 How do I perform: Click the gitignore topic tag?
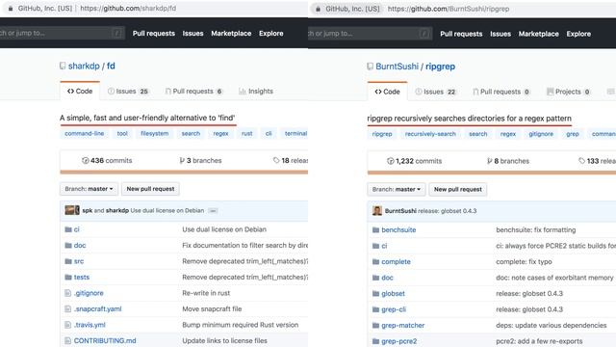[541, 134]
